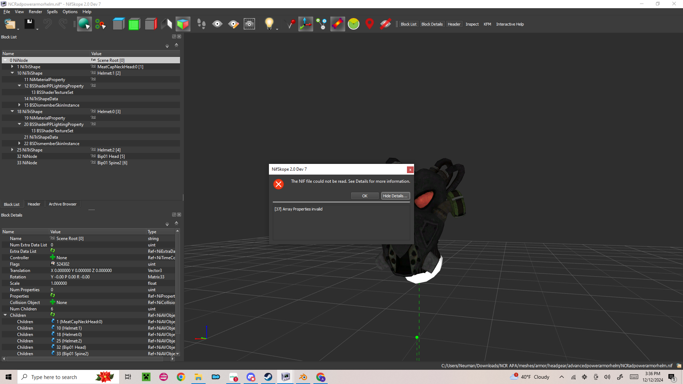683x384 pixels.
Task: Select 32 NiNode Bip01 Head row
Action: click(x=91, y=156)
